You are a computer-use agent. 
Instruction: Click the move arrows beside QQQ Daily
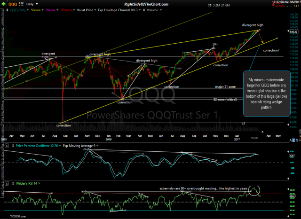click(7, 10)
